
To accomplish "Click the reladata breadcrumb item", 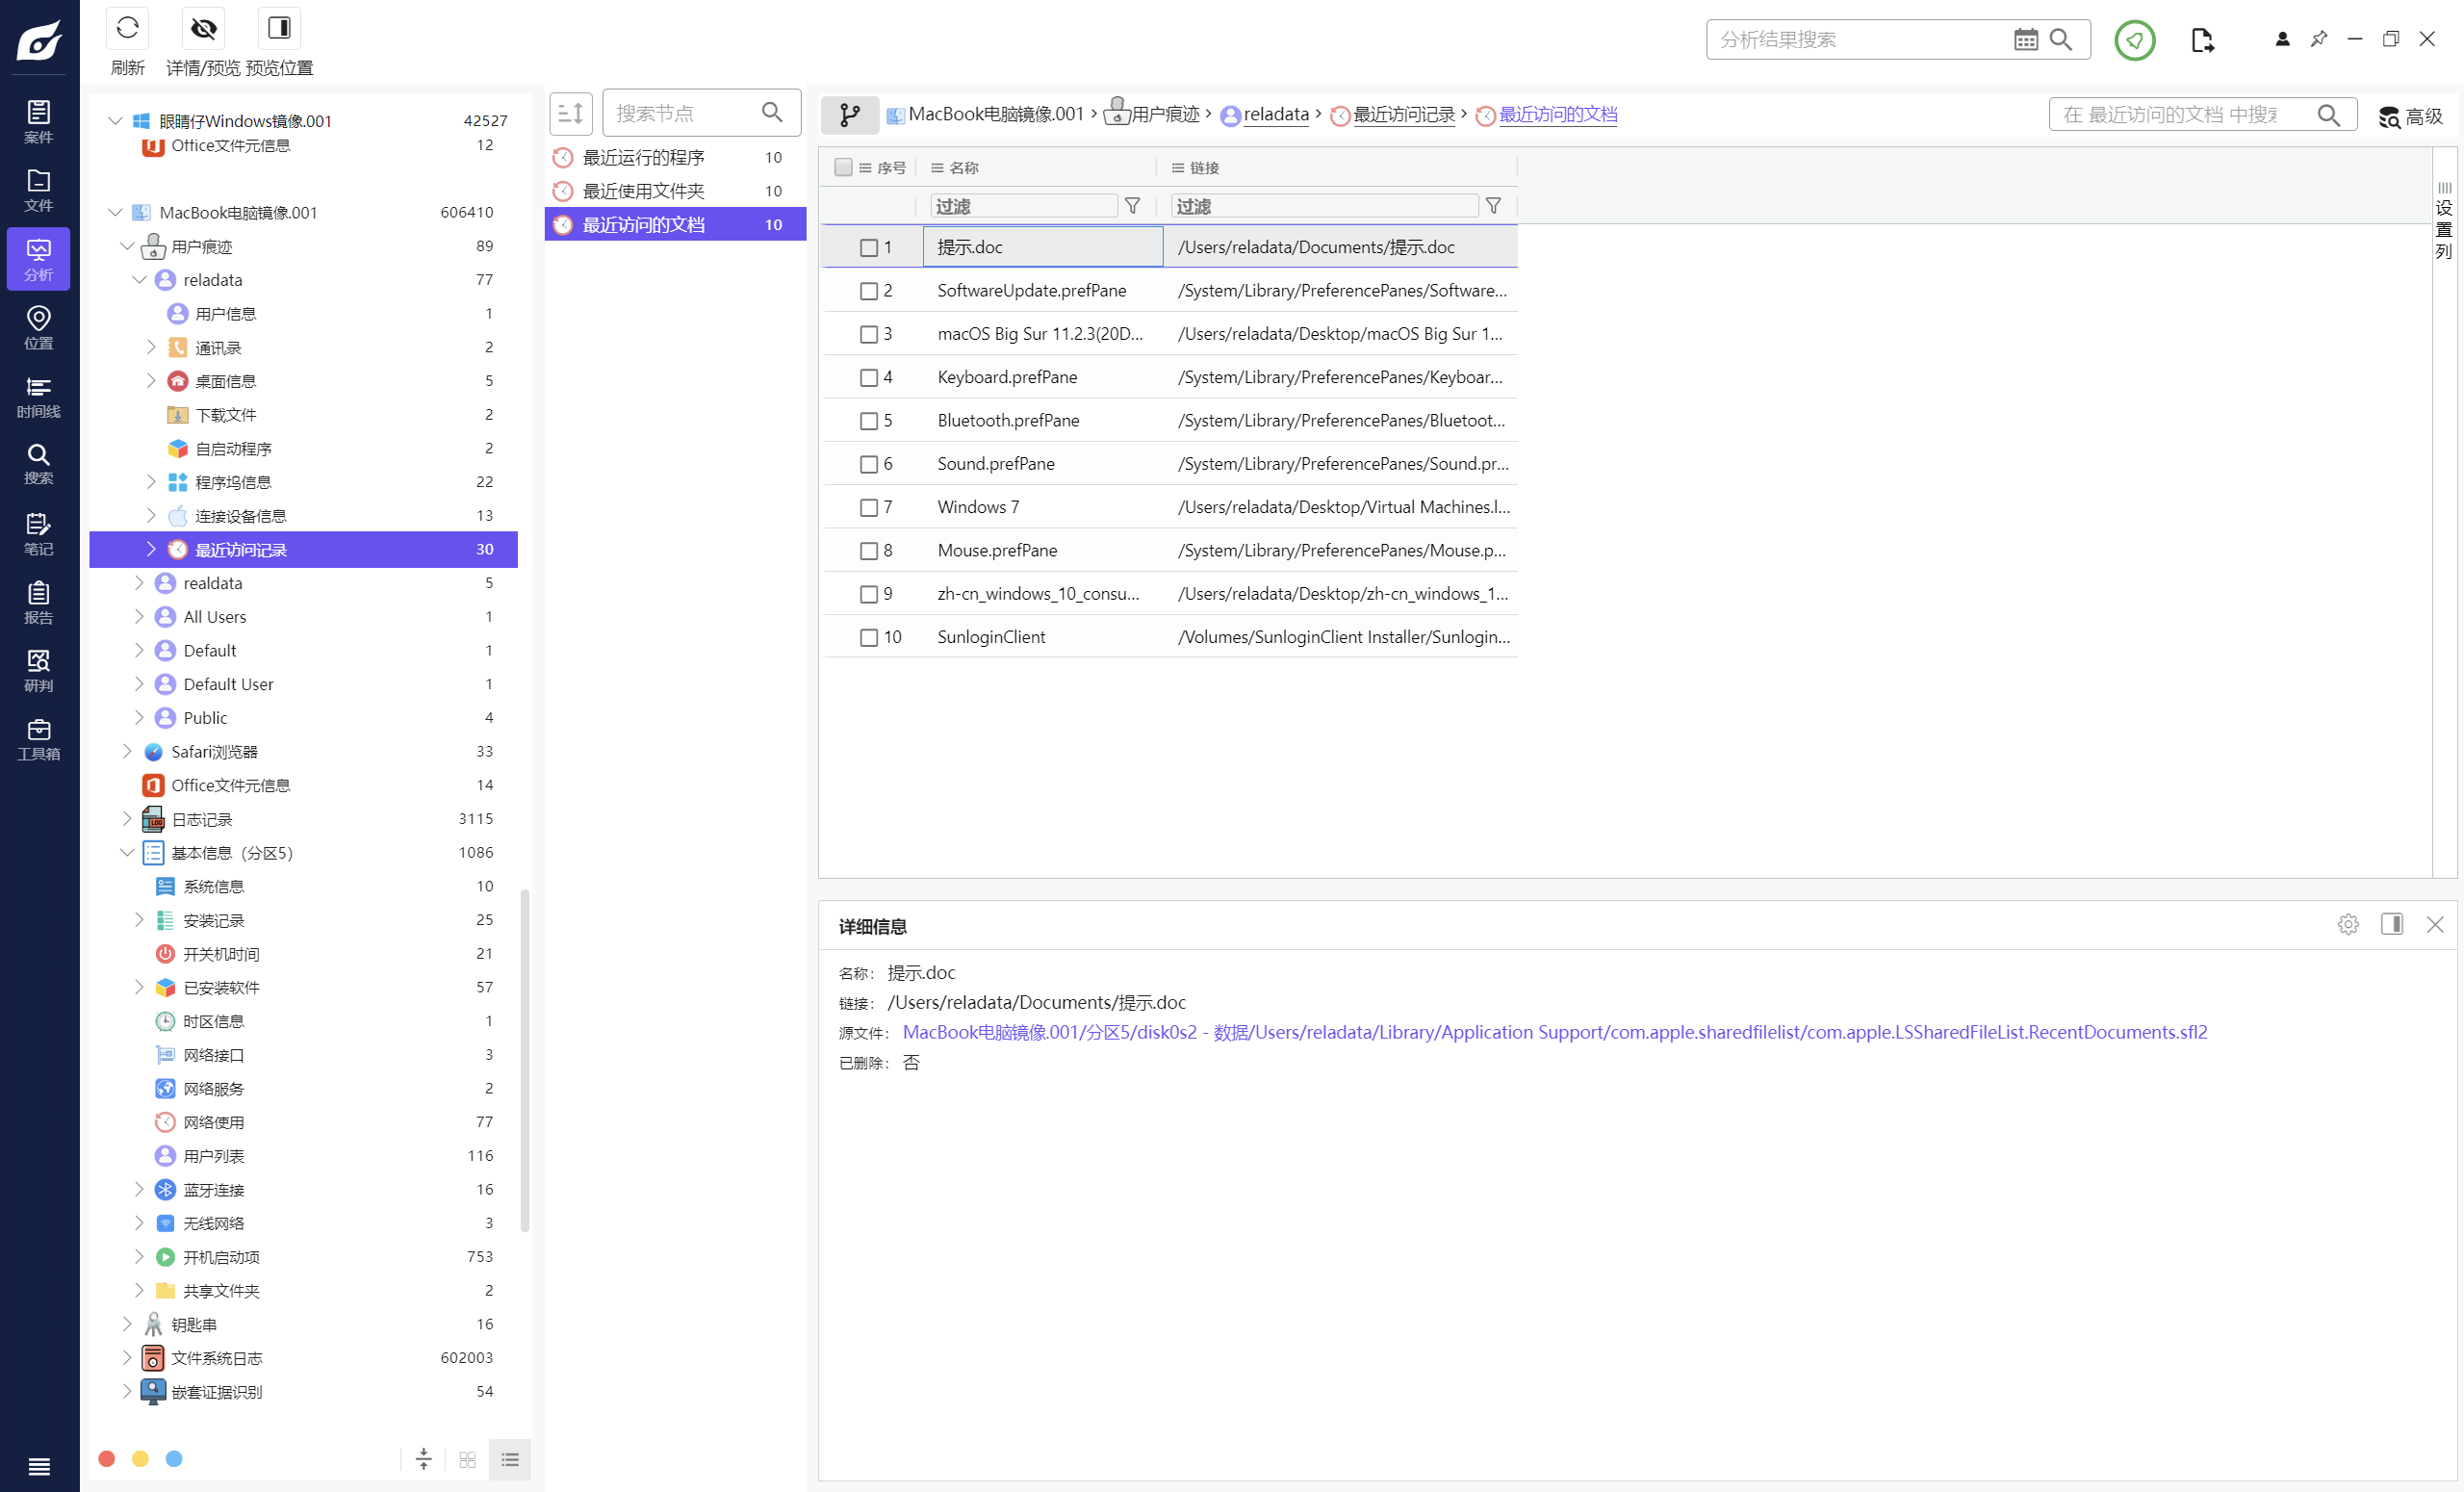I will click(1265, 114).
